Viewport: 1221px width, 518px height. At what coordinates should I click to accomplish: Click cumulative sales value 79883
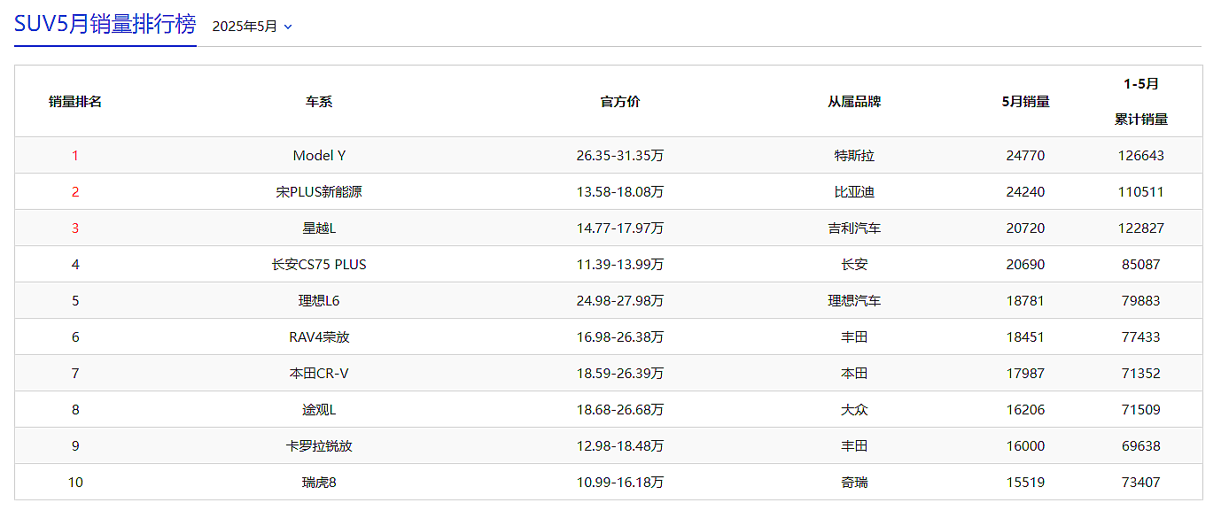click(x=1140, y=301)
